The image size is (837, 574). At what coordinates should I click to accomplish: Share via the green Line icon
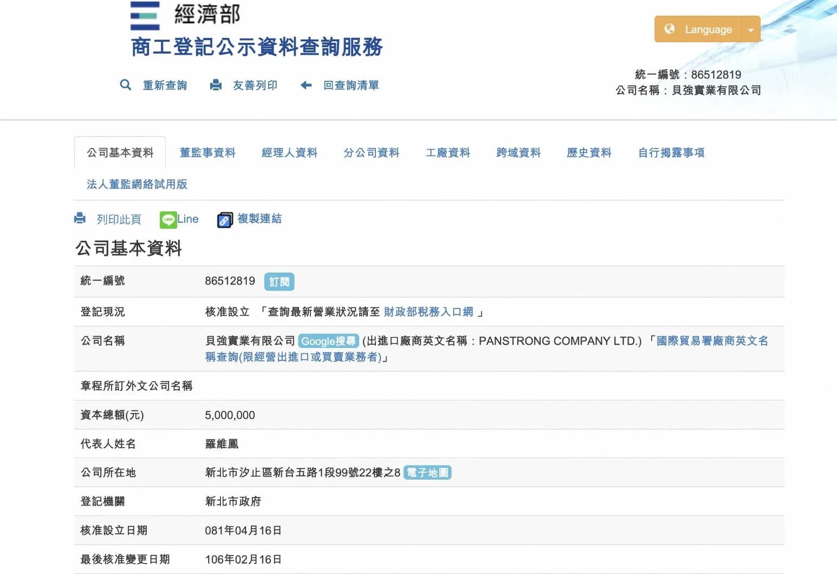tap(168, 220)
